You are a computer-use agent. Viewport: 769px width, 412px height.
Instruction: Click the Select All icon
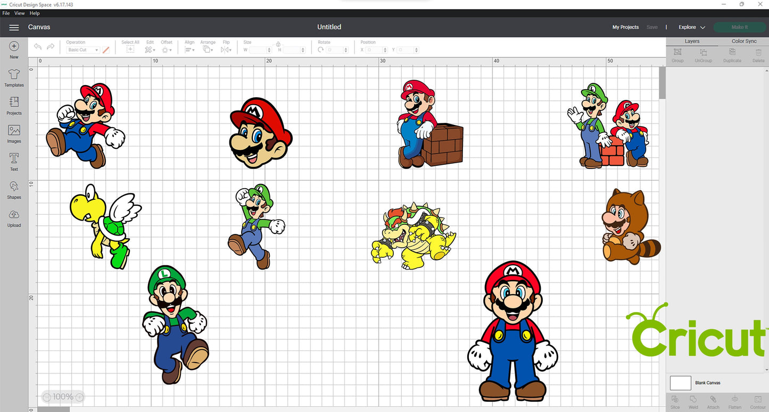(x=130, y=49)
